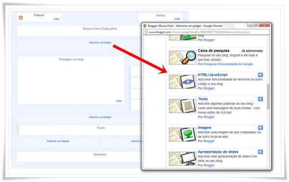The image size is (289, 182).
Task: Click the site info icon in address bar
Action: point(146,32)
